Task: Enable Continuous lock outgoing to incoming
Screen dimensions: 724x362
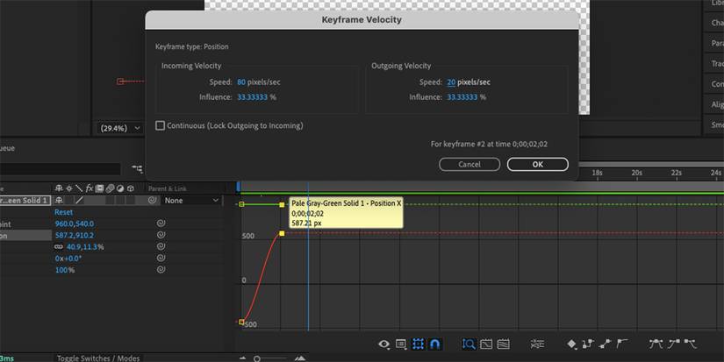Action: pyautogui.click(x=161, y=125)
